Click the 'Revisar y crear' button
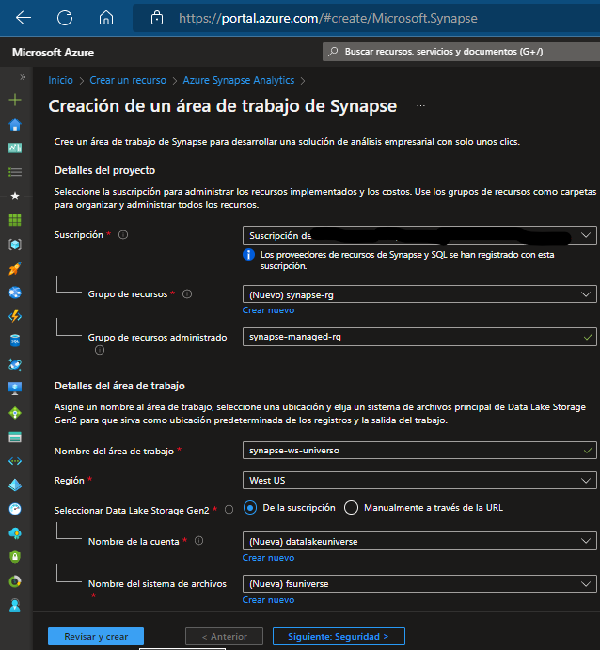This screenshot has height=650, width=600. tap(96, 636)
